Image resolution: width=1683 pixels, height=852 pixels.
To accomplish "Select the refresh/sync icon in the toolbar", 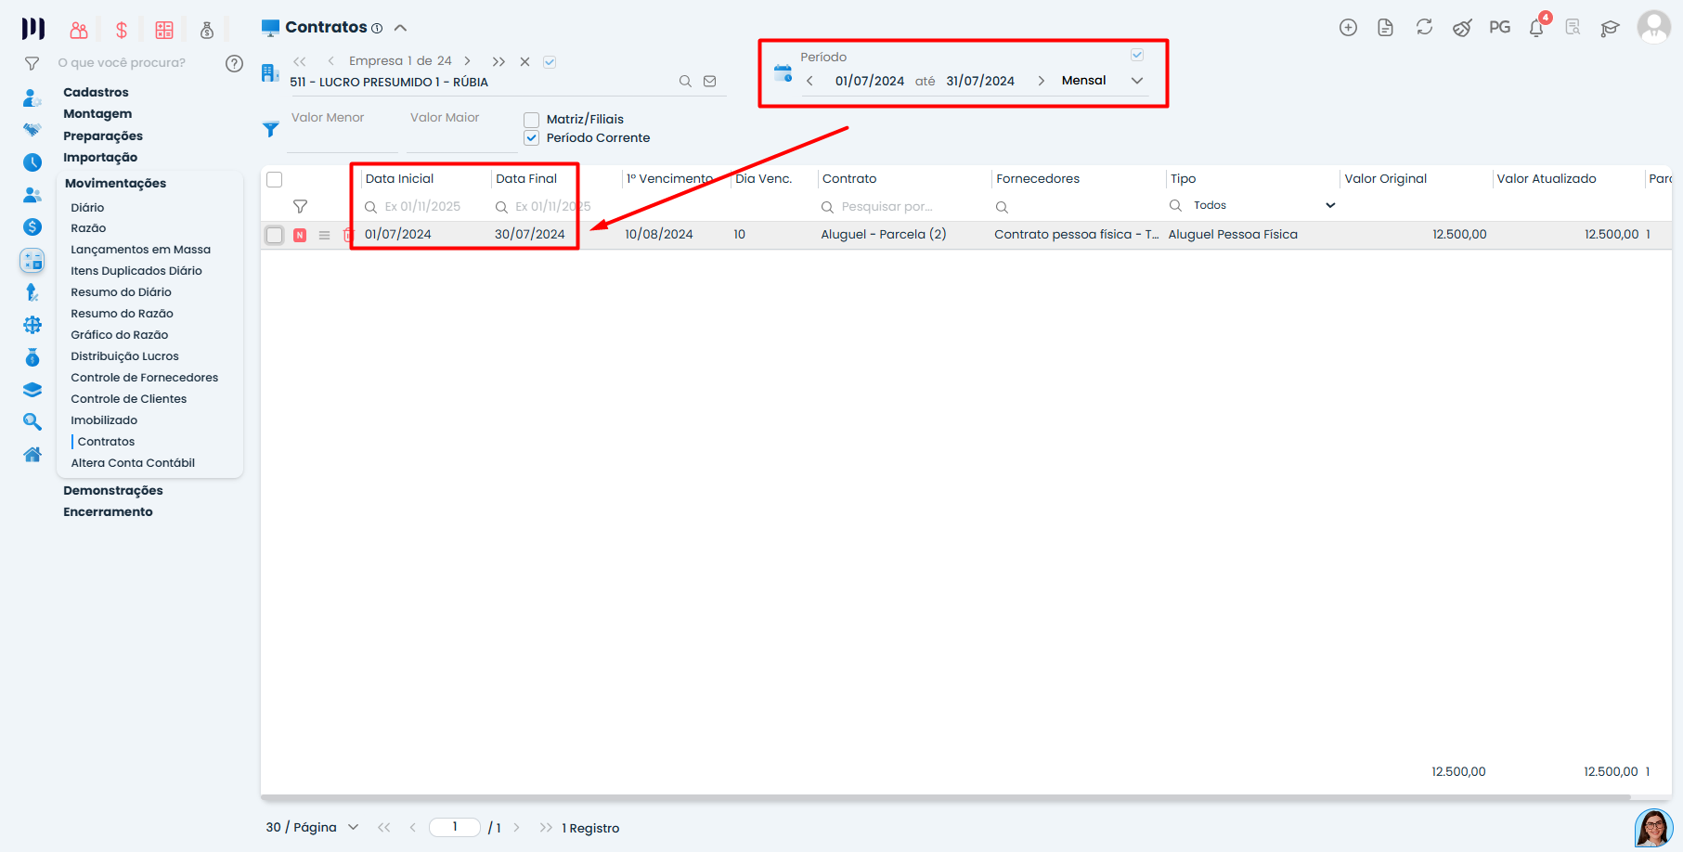I will (1424, 28).
